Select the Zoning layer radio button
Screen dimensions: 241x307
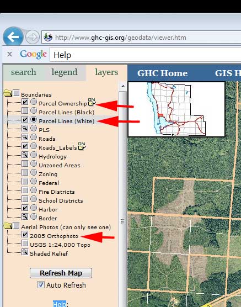(x=34, y=172)
